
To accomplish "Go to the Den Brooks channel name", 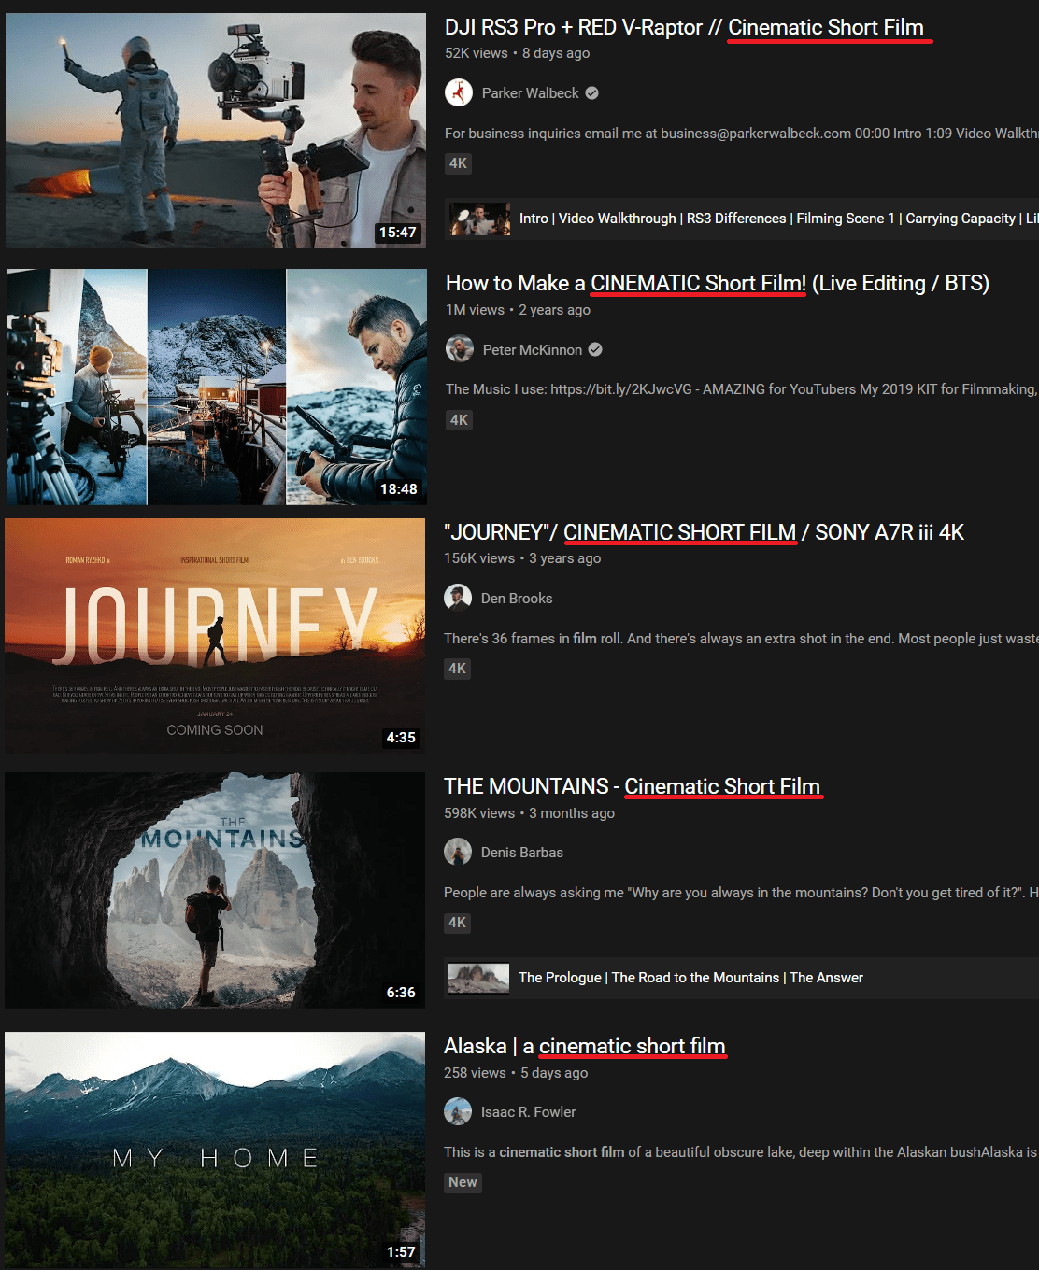I will pyautogui.click(x=517, y=599).
